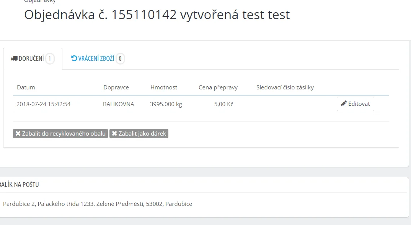Click the Datum column header
This screenshot has width=411, height=225.
[x=26, y=87]
